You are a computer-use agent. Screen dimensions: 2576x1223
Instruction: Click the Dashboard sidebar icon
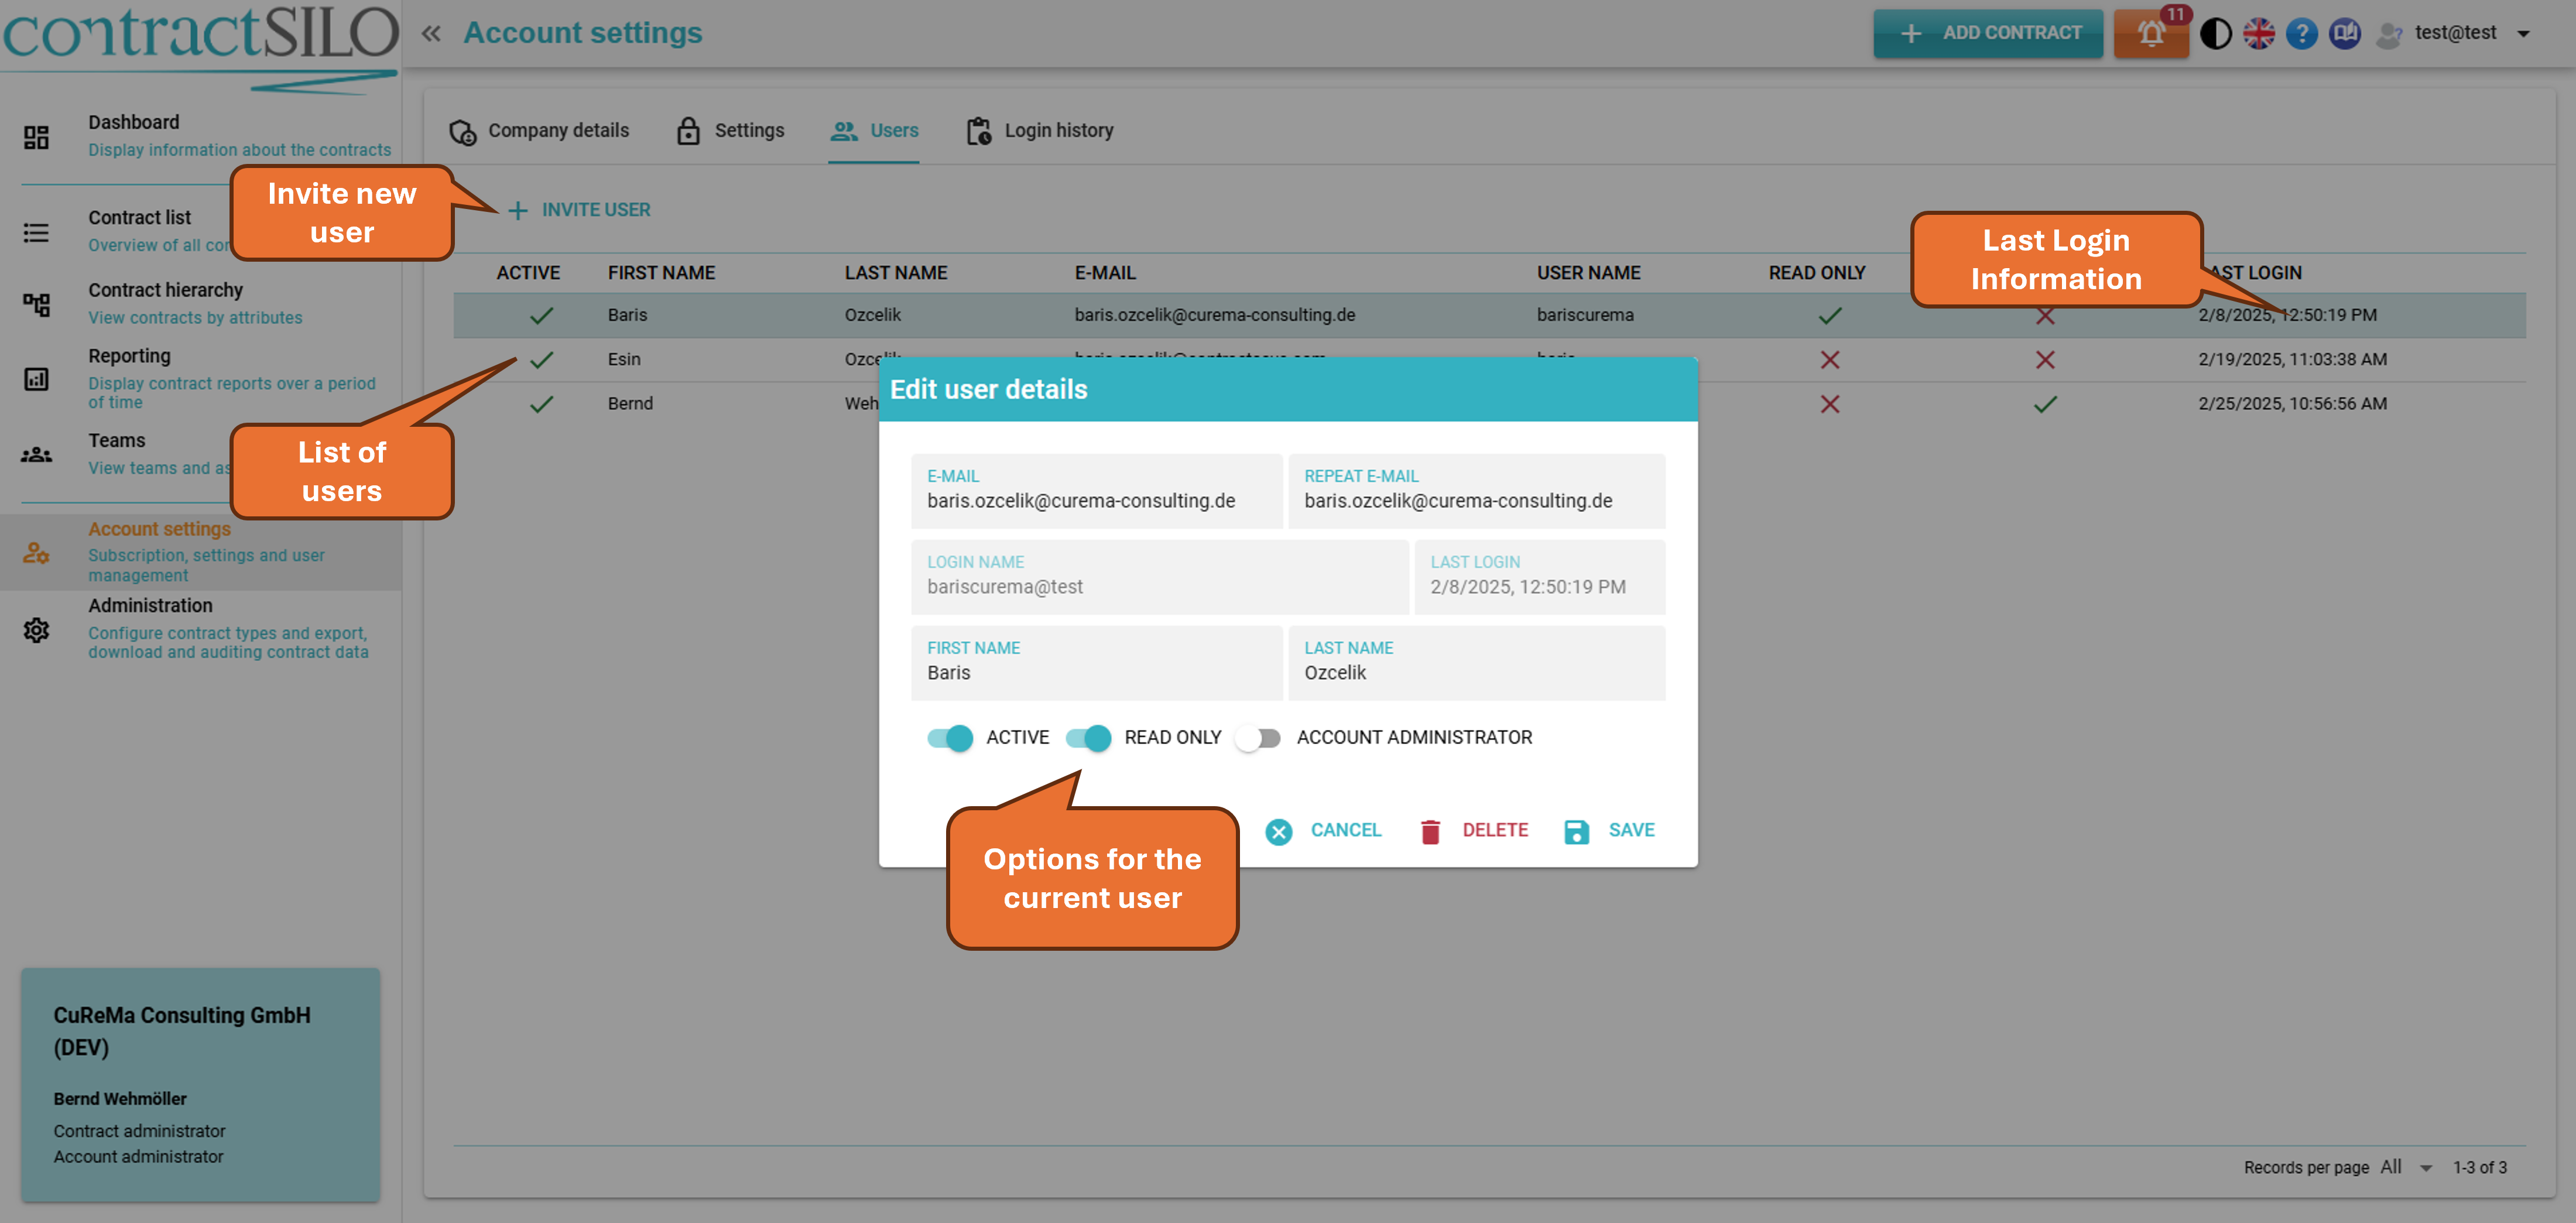36,137
